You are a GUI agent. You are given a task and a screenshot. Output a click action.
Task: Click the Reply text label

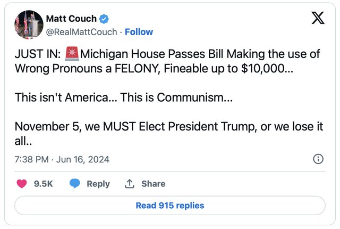[x=98, y=184]
